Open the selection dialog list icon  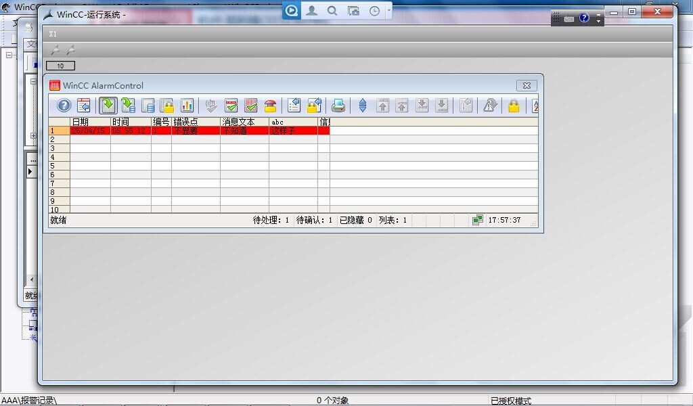tap(294, 106)
